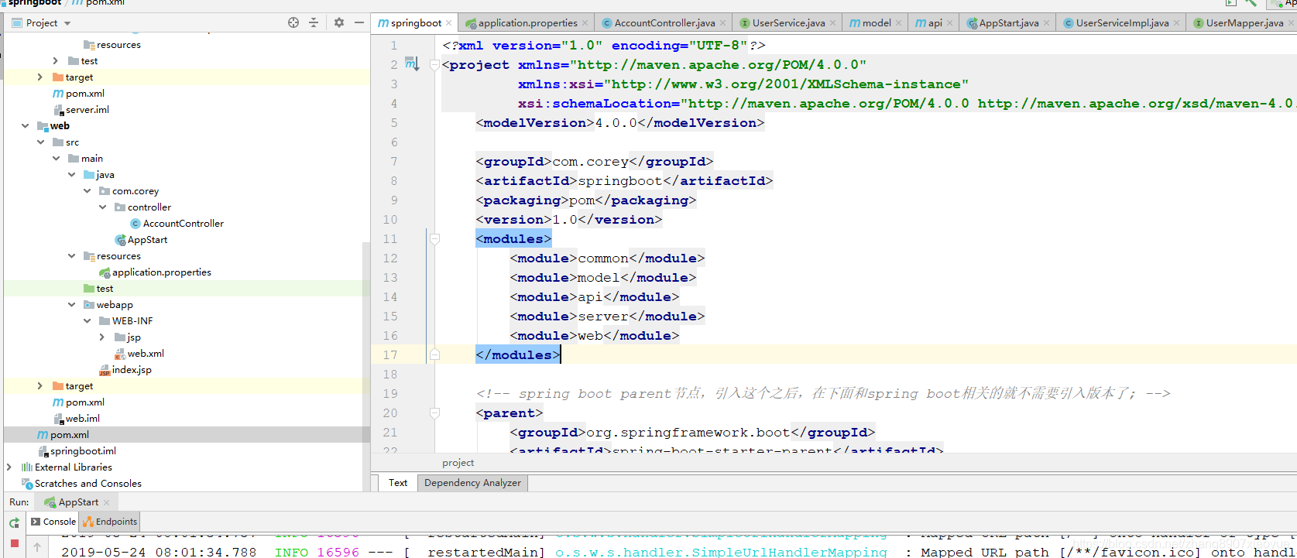
Task: Close the AppStart.java editor tab
Action: tap(1046, 23)
